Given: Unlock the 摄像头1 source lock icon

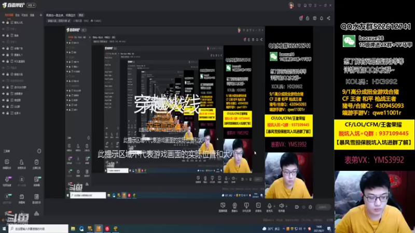Looking at the screenshot, I should (x=8, y=55).
